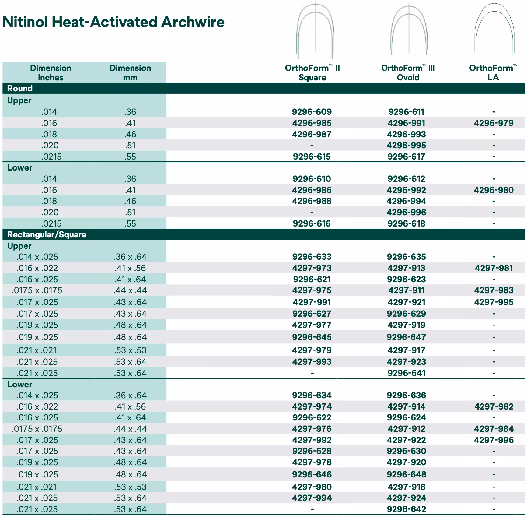Select part number 4297-979

coord(312,350)
